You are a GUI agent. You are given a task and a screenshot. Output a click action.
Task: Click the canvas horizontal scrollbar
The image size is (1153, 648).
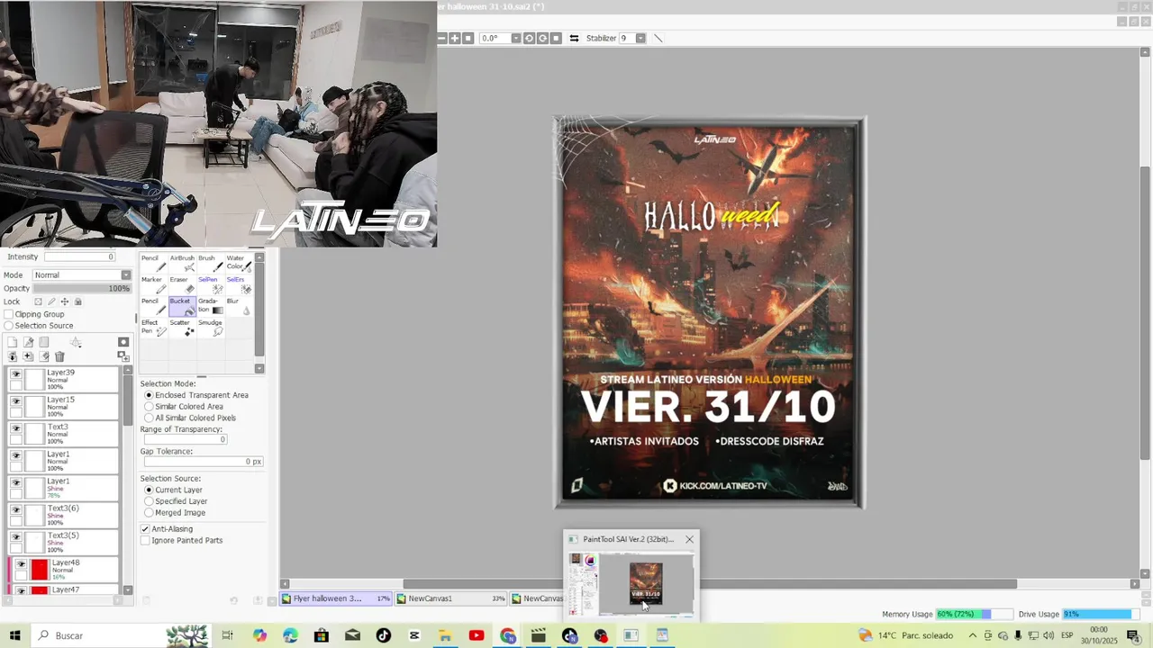click(x=710, y=584)
